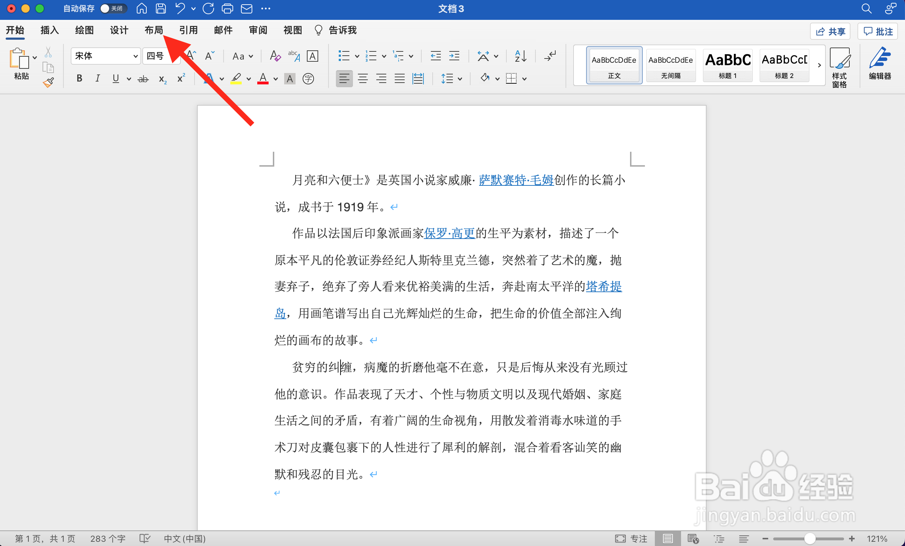Enable 专注 focus mode
Image resolution: width=905 pixels, height=546 pixels.
tap(631, 538)
